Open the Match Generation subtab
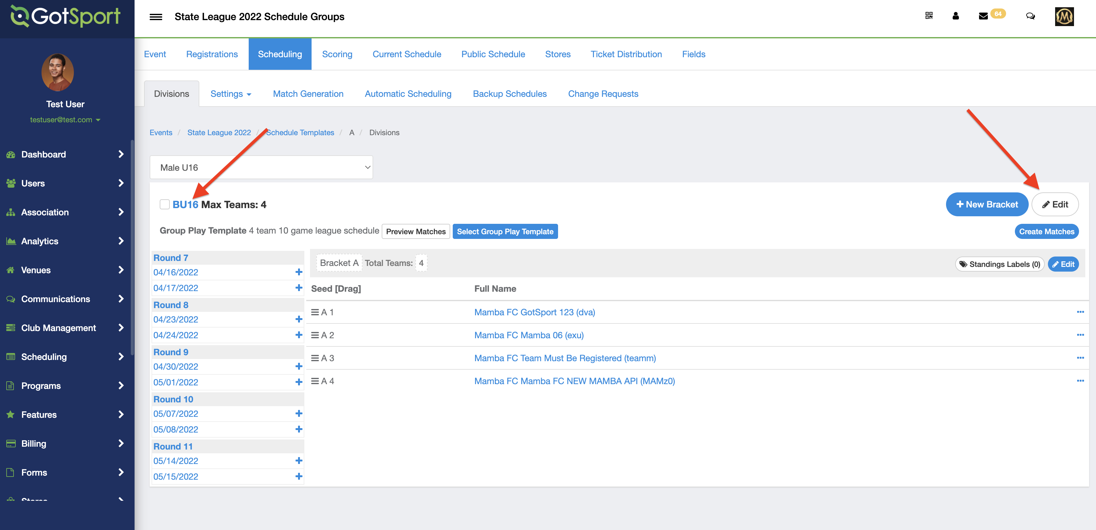Screen dimensions: 1096x530 (308, 94)
